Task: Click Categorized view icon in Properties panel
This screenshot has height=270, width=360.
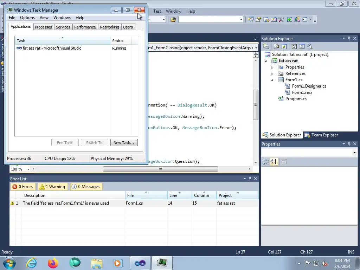Action: click(x=266, y=162)
